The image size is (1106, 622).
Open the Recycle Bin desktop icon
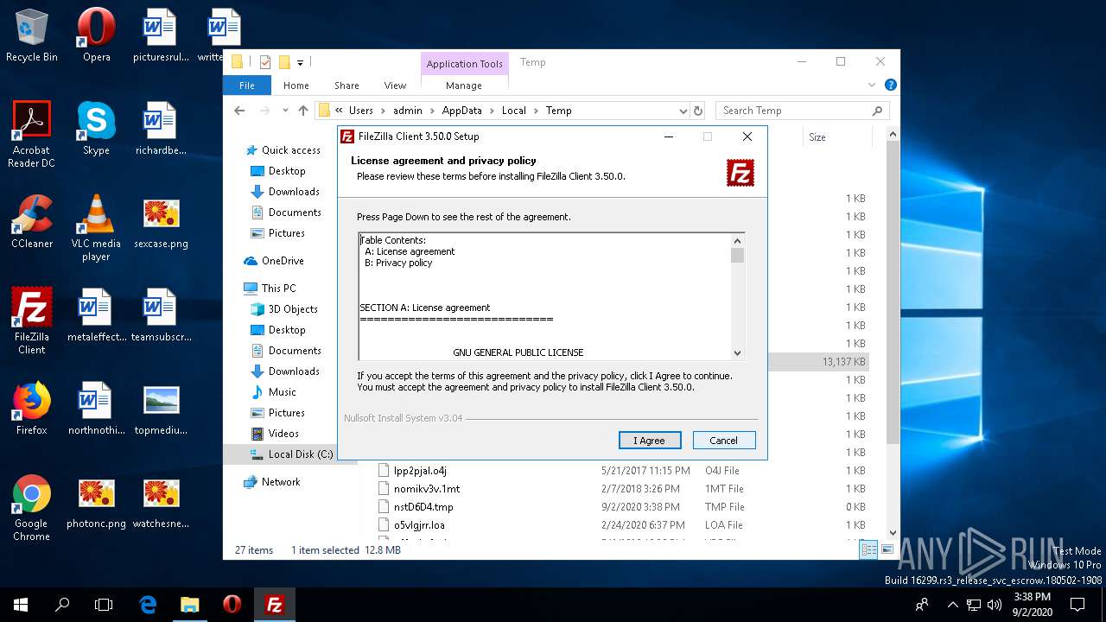(31, 35)
